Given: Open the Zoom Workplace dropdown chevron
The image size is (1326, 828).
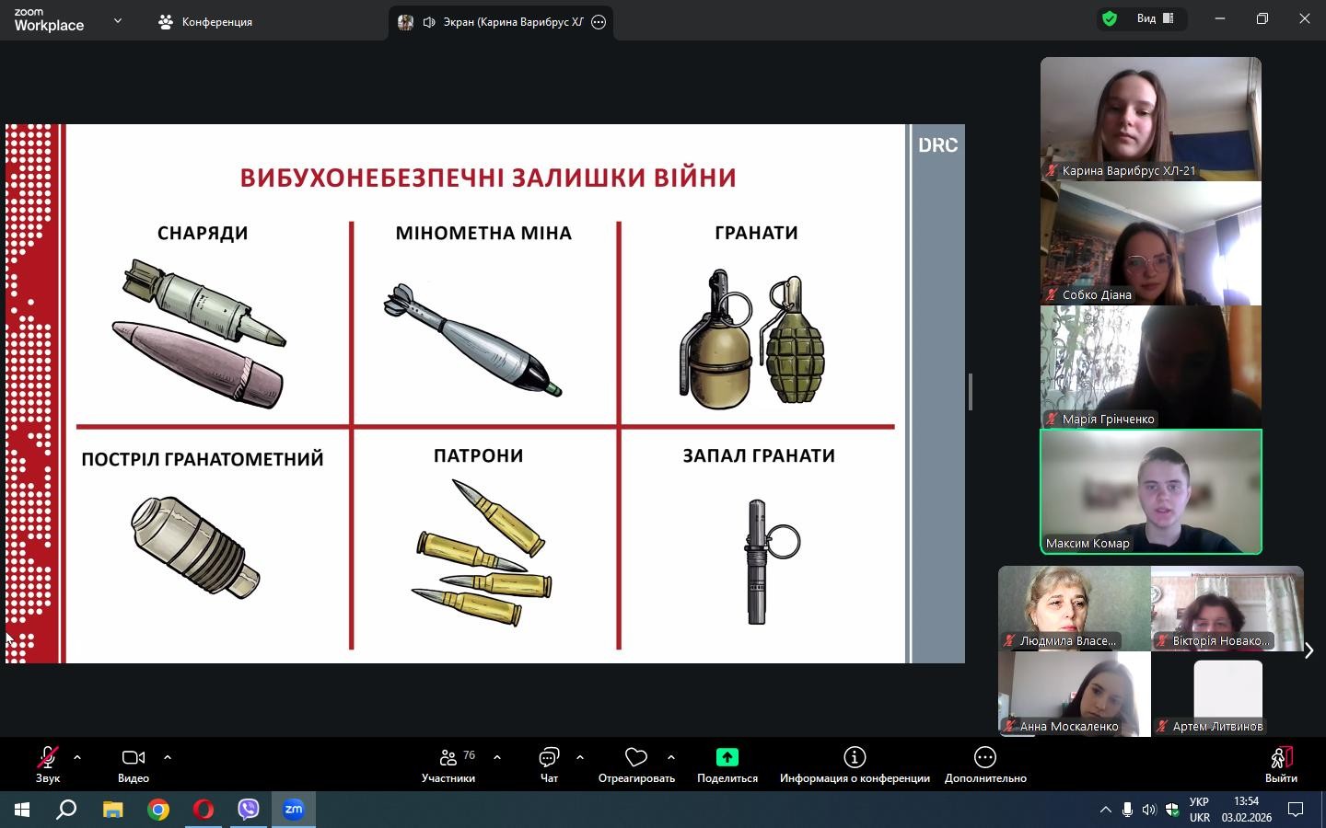Looking at the screenshot, I should click(x=117, y=20).
